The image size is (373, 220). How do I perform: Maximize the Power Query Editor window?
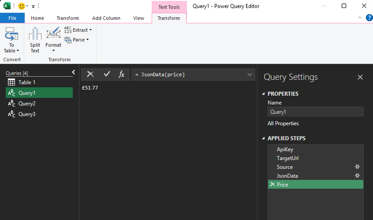tap(344, 6)
